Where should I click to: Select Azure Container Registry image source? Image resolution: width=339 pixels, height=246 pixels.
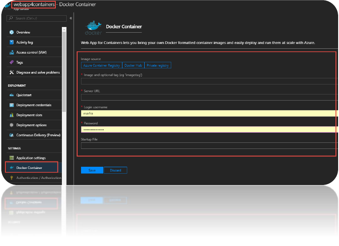[x=102, y=65]
